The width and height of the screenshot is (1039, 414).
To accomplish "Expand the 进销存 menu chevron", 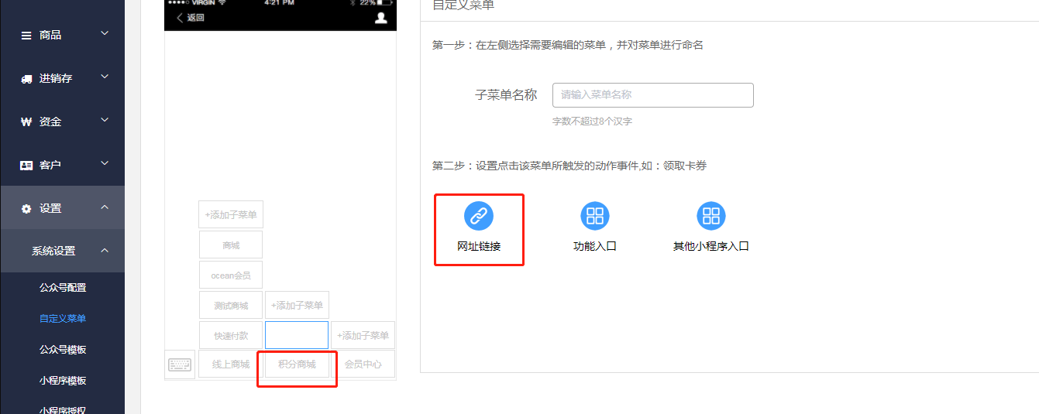I will tap(105, 77).
